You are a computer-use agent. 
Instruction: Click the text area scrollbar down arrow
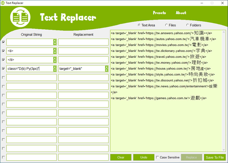click(224, 150)
